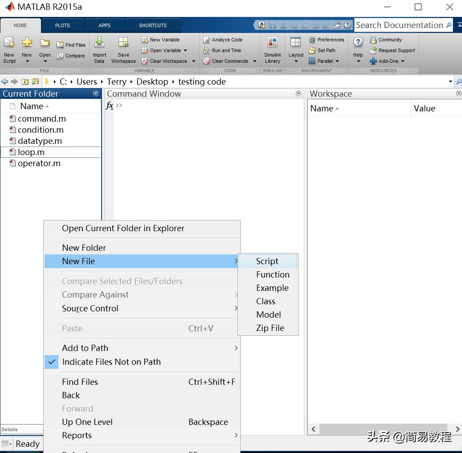Expand the Layout dropdown

pos(296,61)
